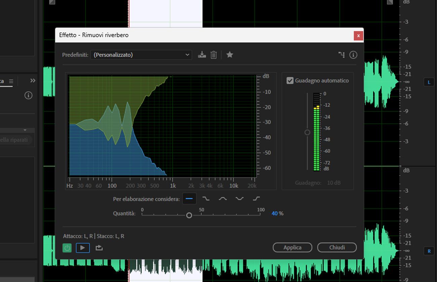This screenshot has width=437, height=282.
Task: Click the info icon in the effect dialog
Action: (x=353, y=55)
